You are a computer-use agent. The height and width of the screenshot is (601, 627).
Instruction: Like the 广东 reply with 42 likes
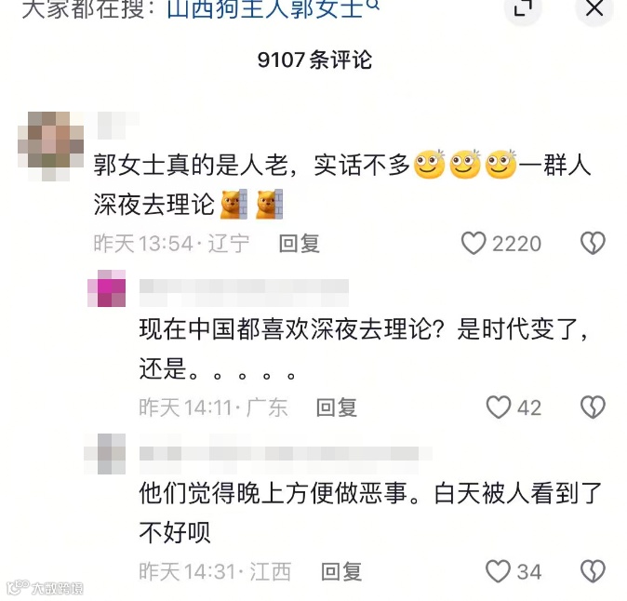point(499,407)
